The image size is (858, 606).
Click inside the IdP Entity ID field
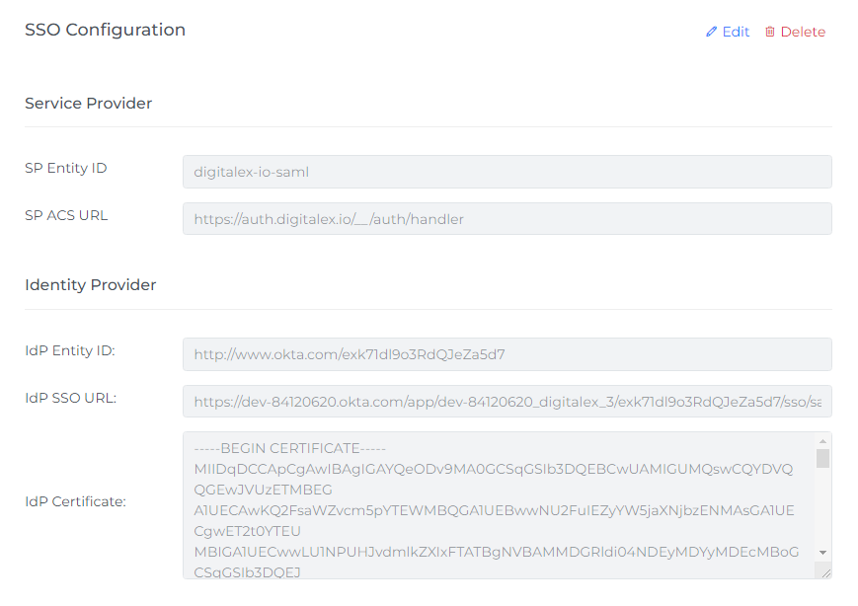tap(507, 354)
